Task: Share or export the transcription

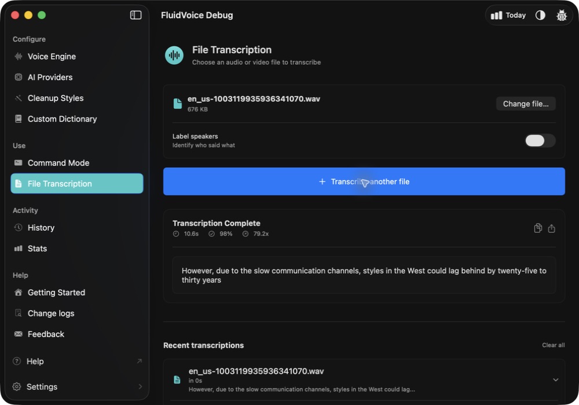Action: (x=551, y=229)
